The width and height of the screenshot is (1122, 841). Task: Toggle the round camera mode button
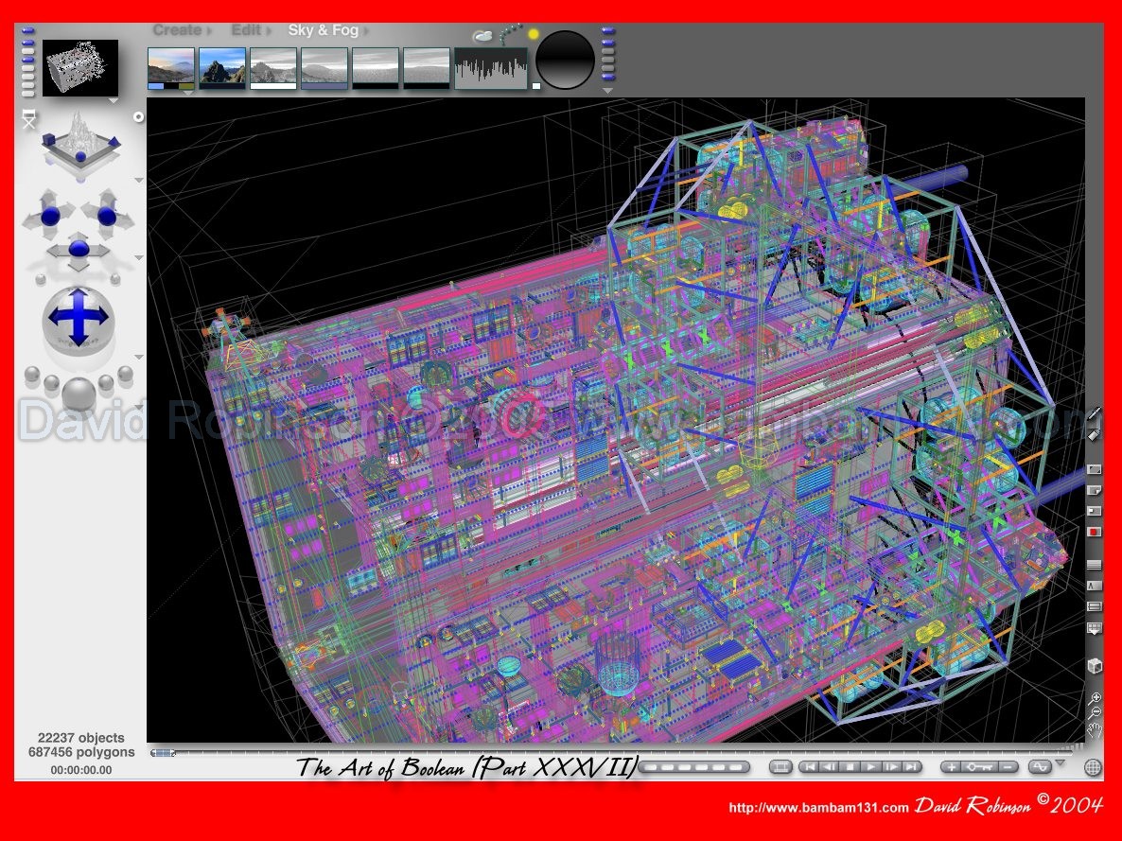point(138,116)
